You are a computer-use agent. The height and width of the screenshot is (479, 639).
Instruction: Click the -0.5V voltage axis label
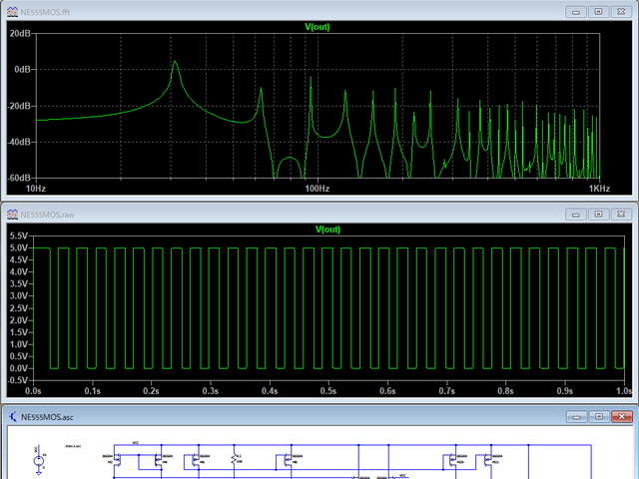(18, 380)
